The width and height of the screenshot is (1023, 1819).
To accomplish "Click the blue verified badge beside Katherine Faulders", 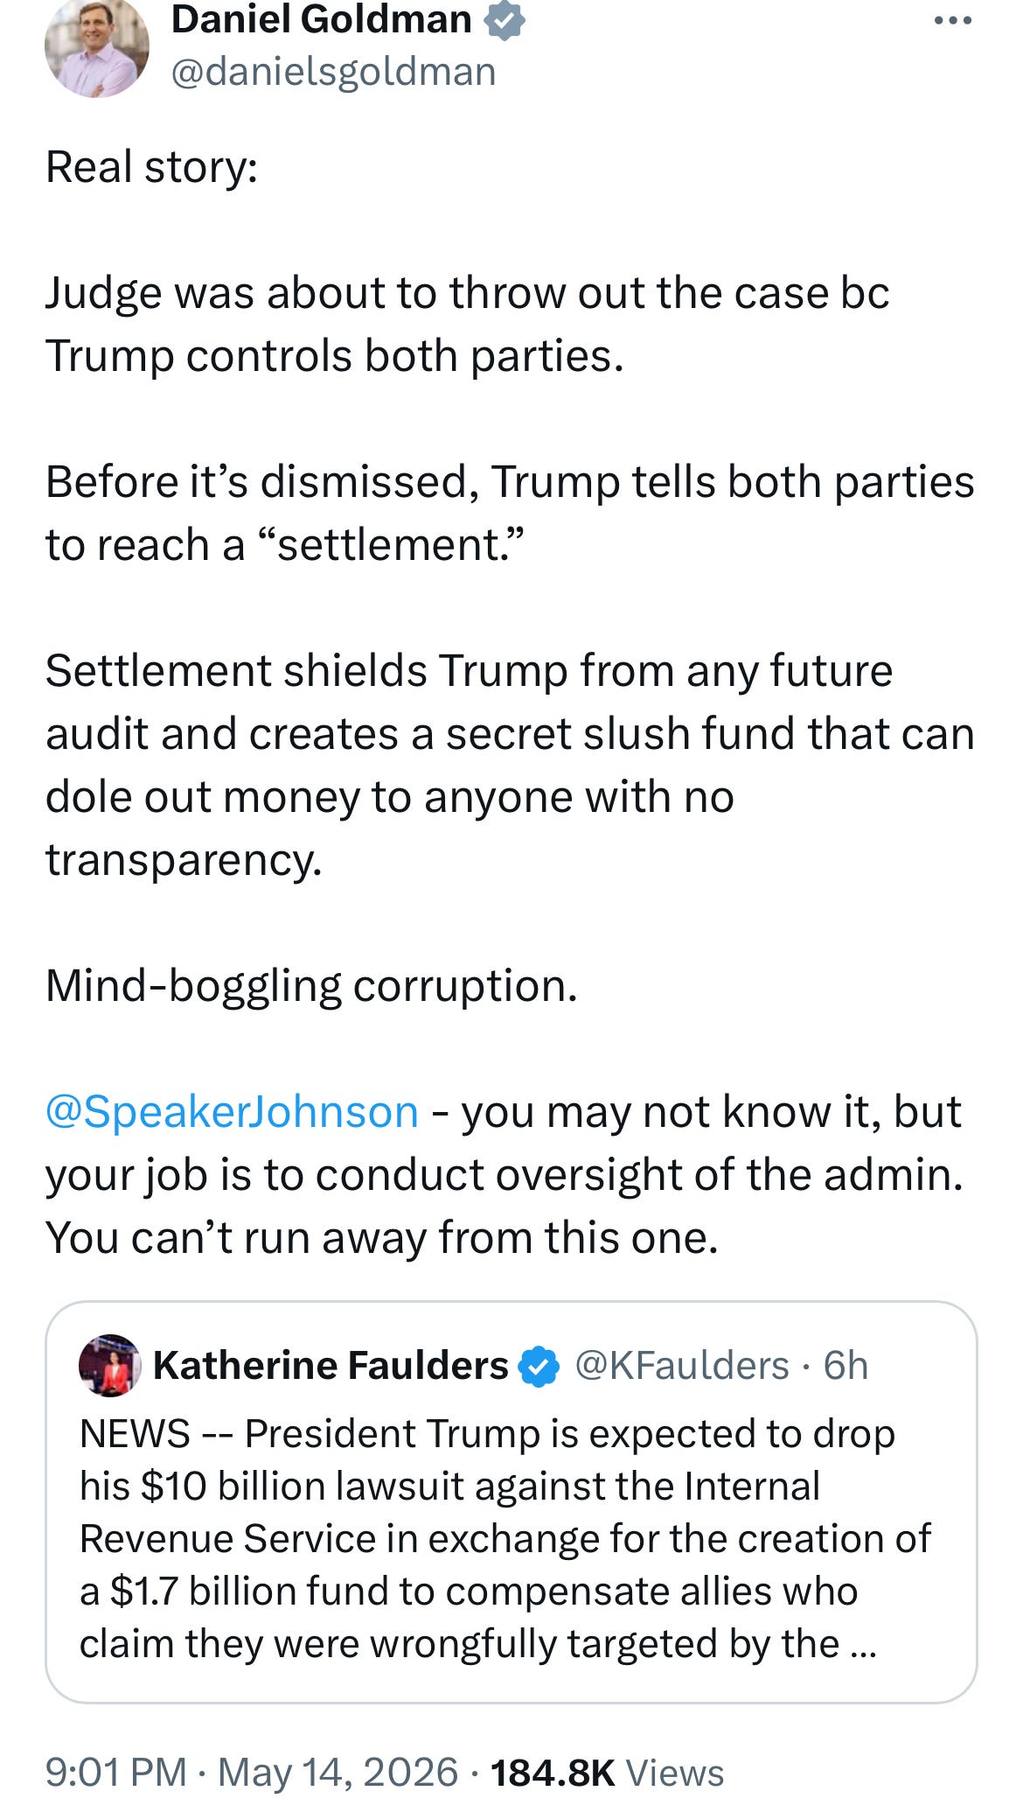I will click(x=539, y=1367).
